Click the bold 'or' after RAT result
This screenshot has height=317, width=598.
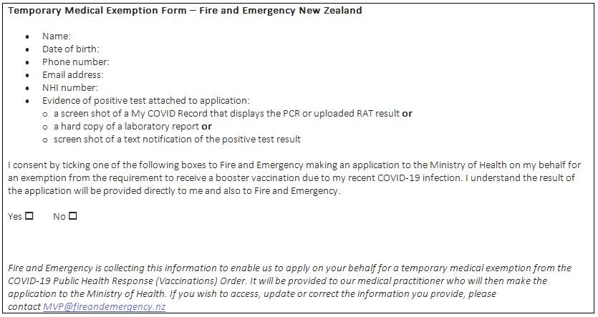point(407,114)
